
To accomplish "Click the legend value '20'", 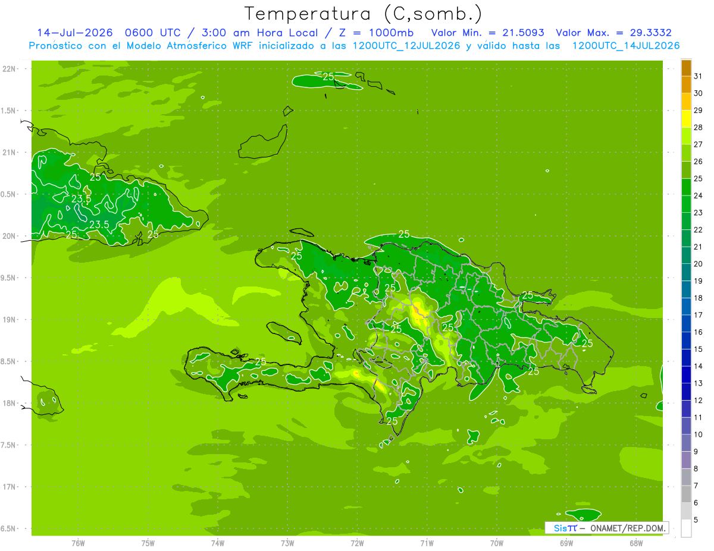I will (x=699, y=264).
